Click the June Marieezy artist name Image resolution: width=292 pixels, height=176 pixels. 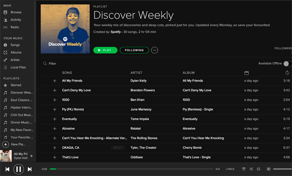(141, 109)
